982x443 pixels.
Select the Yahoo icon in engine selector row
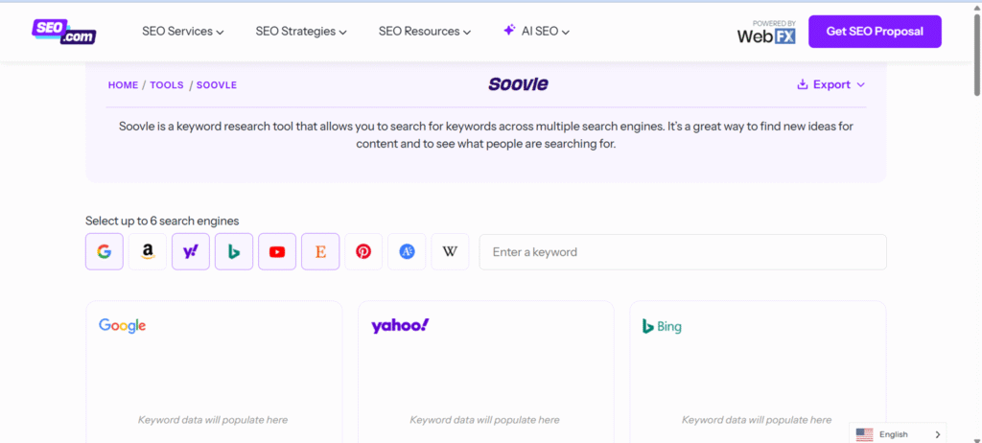(x=191, y=251)
